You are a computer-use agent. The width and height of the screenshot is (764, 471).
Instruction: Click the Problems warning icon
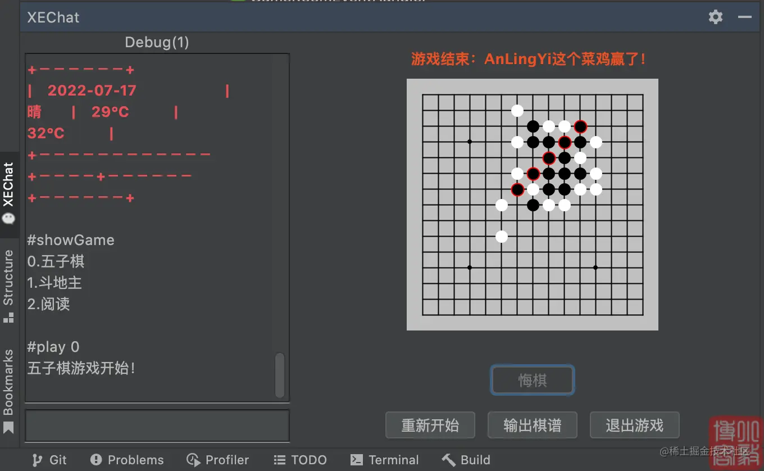[96, 460]
